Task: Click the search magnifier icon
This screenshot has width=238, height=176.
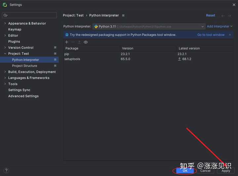Action: pyautogui.click(x=5, y=15)
